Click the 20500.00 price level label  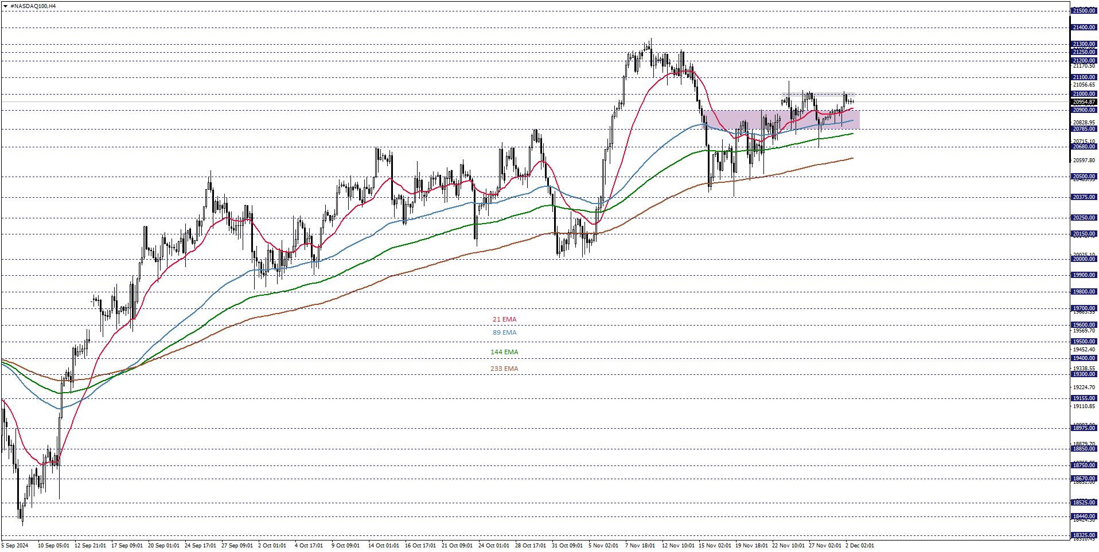(1084, 177)
